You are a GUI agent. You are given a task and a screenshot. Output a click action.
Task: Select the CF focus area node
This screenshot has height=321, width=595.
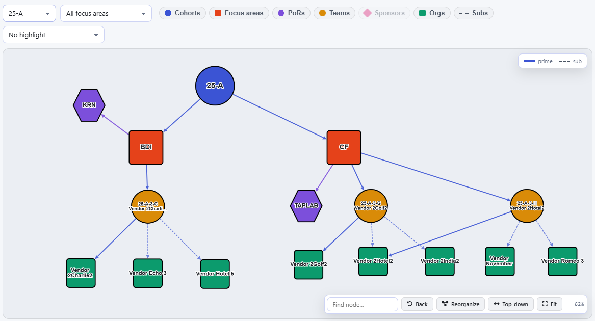click(344, 147)
